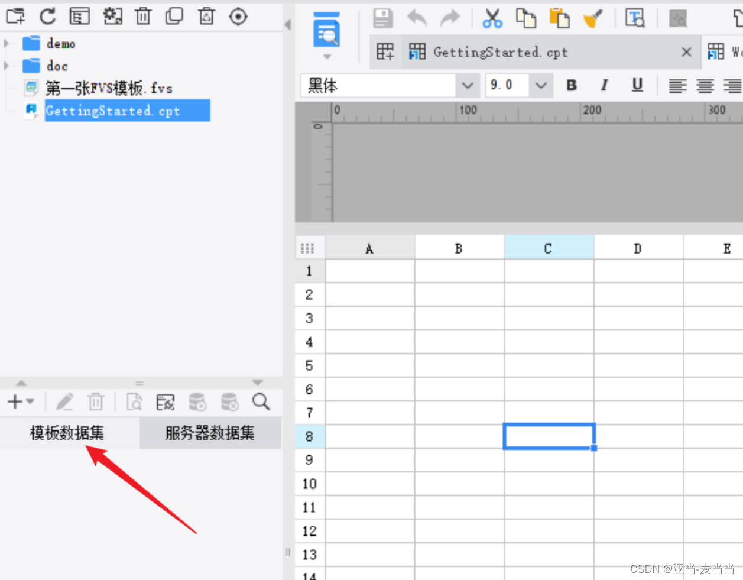Image resolution: width=743 pixels, height=580 pixels.
Task: Activate the format painter brush
Action: (x=593, y=18)
